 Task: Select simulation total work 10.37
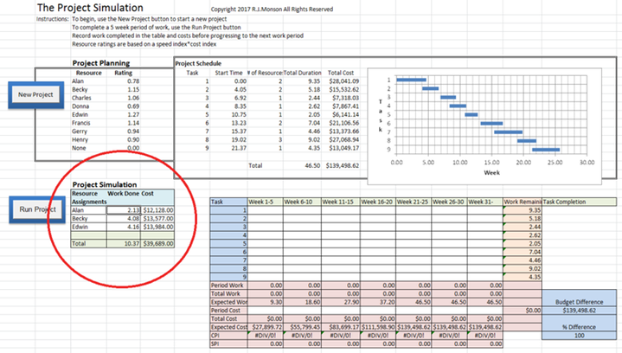pyautogui.click(x=124, y=243)
